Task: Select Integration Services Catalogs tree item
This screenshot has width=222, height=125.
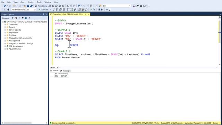Action: tap(21, 43)
